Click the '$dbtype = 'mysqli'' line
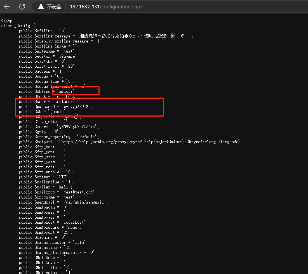The height and width of the screenshot is (274, 308). pyautogui.click(x=48, y=91)
